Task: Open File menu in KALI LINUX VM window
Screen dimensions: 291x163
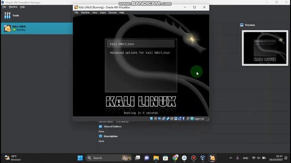Action: pyautogui.click(x=76, y=13)
